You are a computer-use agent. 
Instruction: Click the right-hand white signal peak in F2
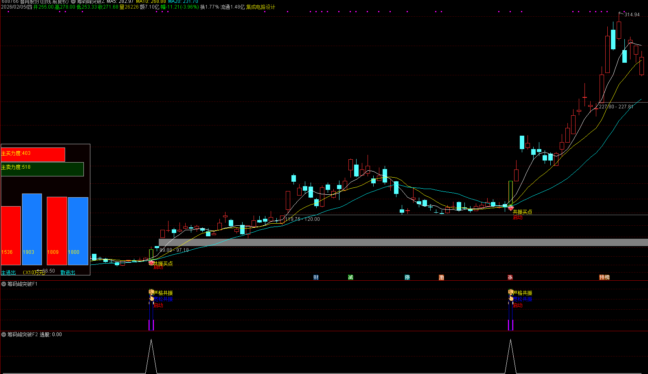pos(510,356)
